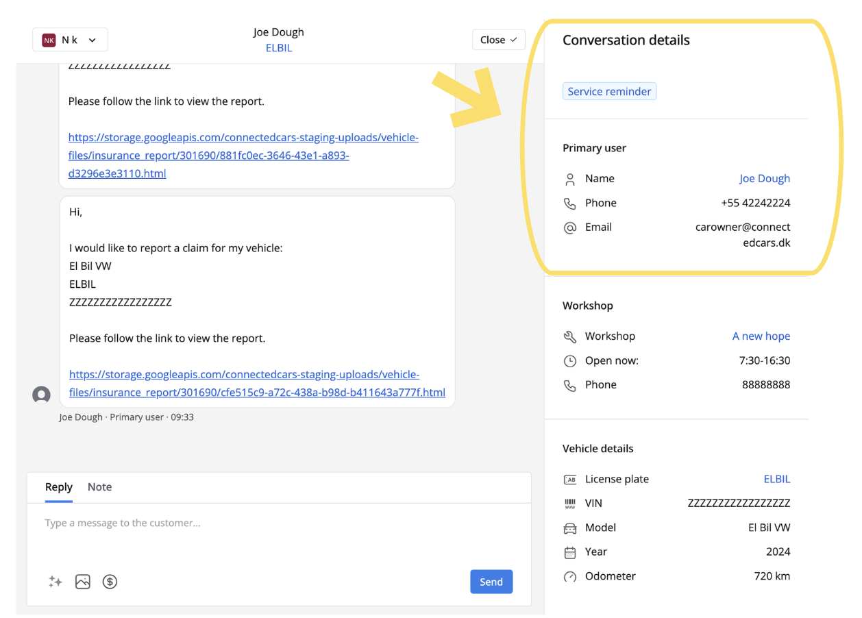Open the Joe Dough name link in details
862x618 pixels.
point(764,179)
